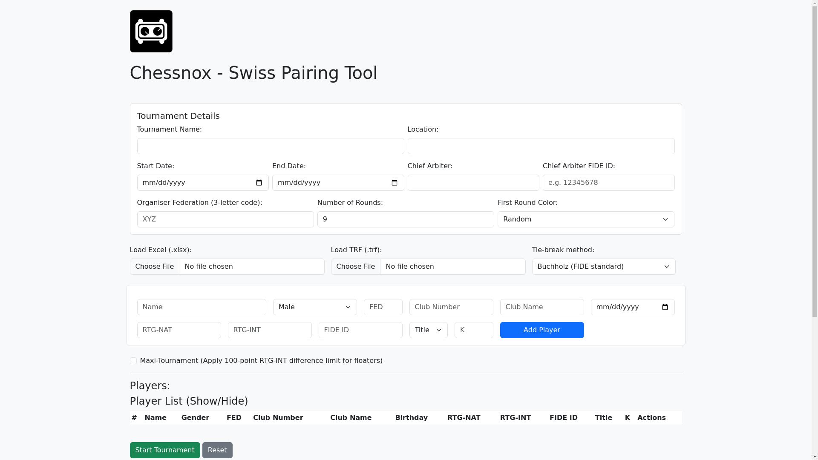Click the Maxi-Tournament checkbox label text
Viewport: 818px width, 460px height.
[x=261, y=361]
